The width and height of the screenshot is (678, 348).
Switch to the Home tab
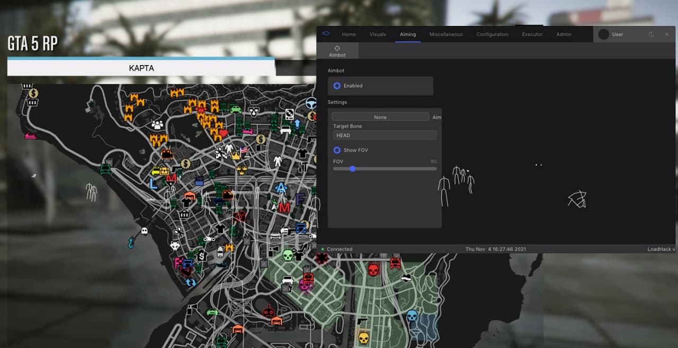(349, 34)
